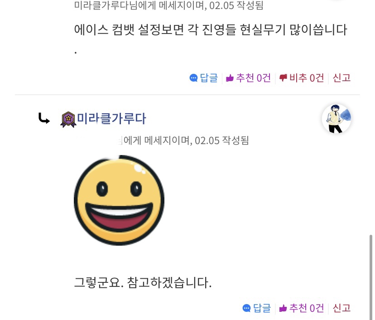Downvote via the 비추 0건 label

tap(307, 78)
